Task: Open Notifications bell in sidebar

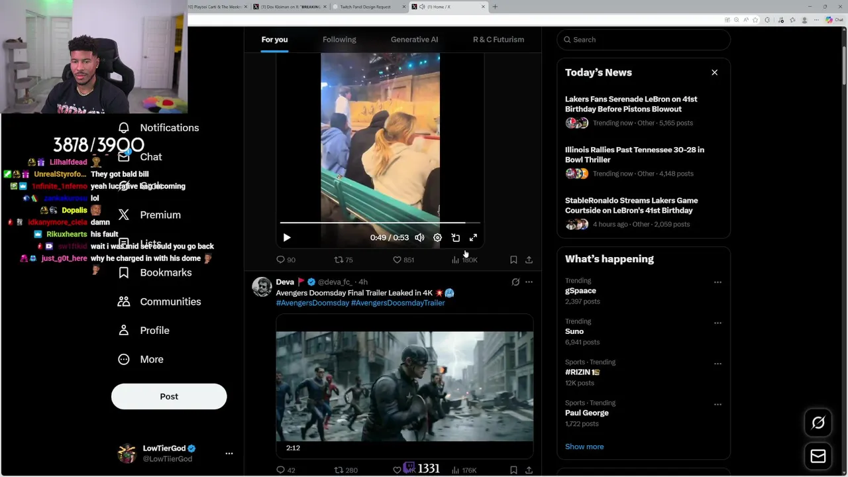Action: point(158,128)
